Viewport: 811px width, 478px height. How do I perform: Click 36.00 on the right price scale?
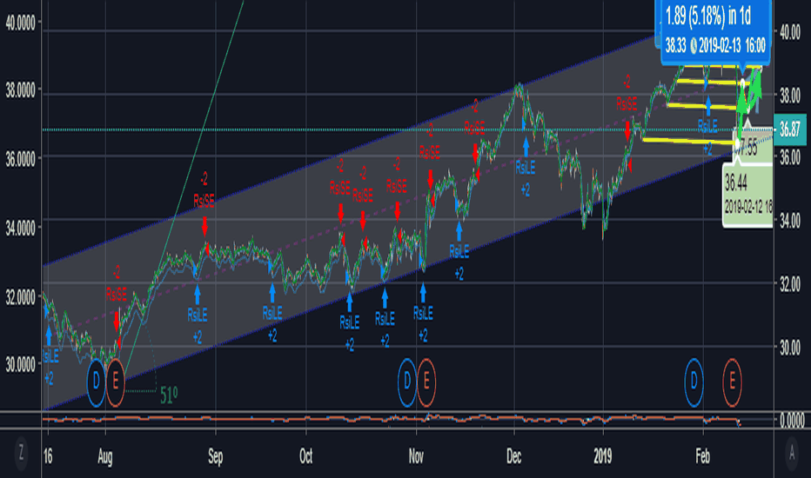[790, 157]
